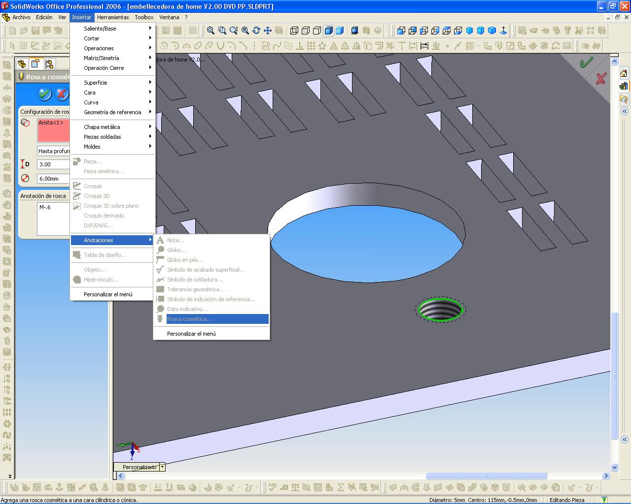Click Personalizar el menú in Anotaciones submenu
Image resolution: width=631 pixels, height=504 pixels.
click(211, 334)
